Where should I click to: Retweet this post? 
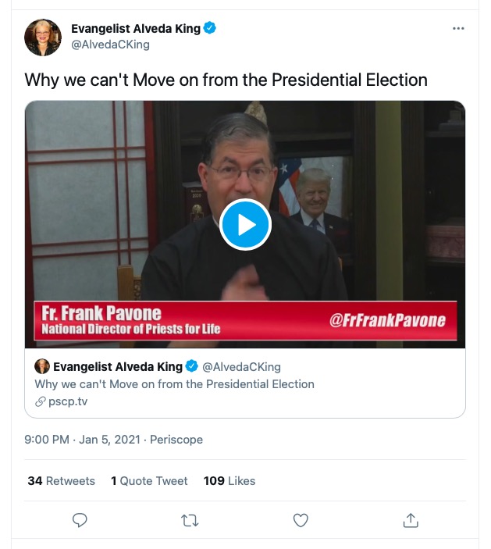(x=190, y=520)
